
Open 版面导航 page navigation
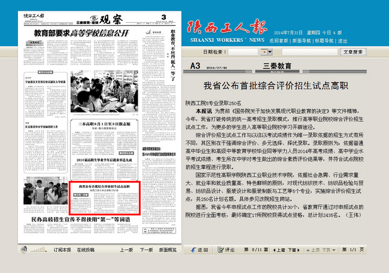[x=303, y=41]
